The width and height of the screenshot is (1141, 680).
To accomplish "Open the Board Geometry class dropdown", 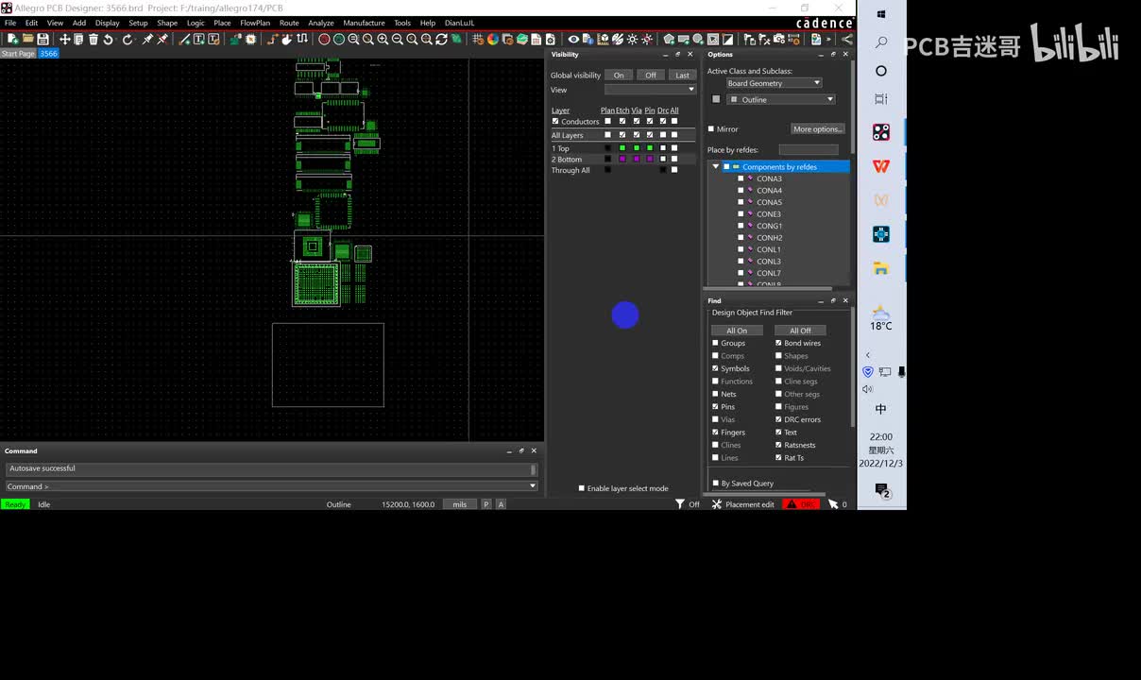I will (x=773, y=83).
